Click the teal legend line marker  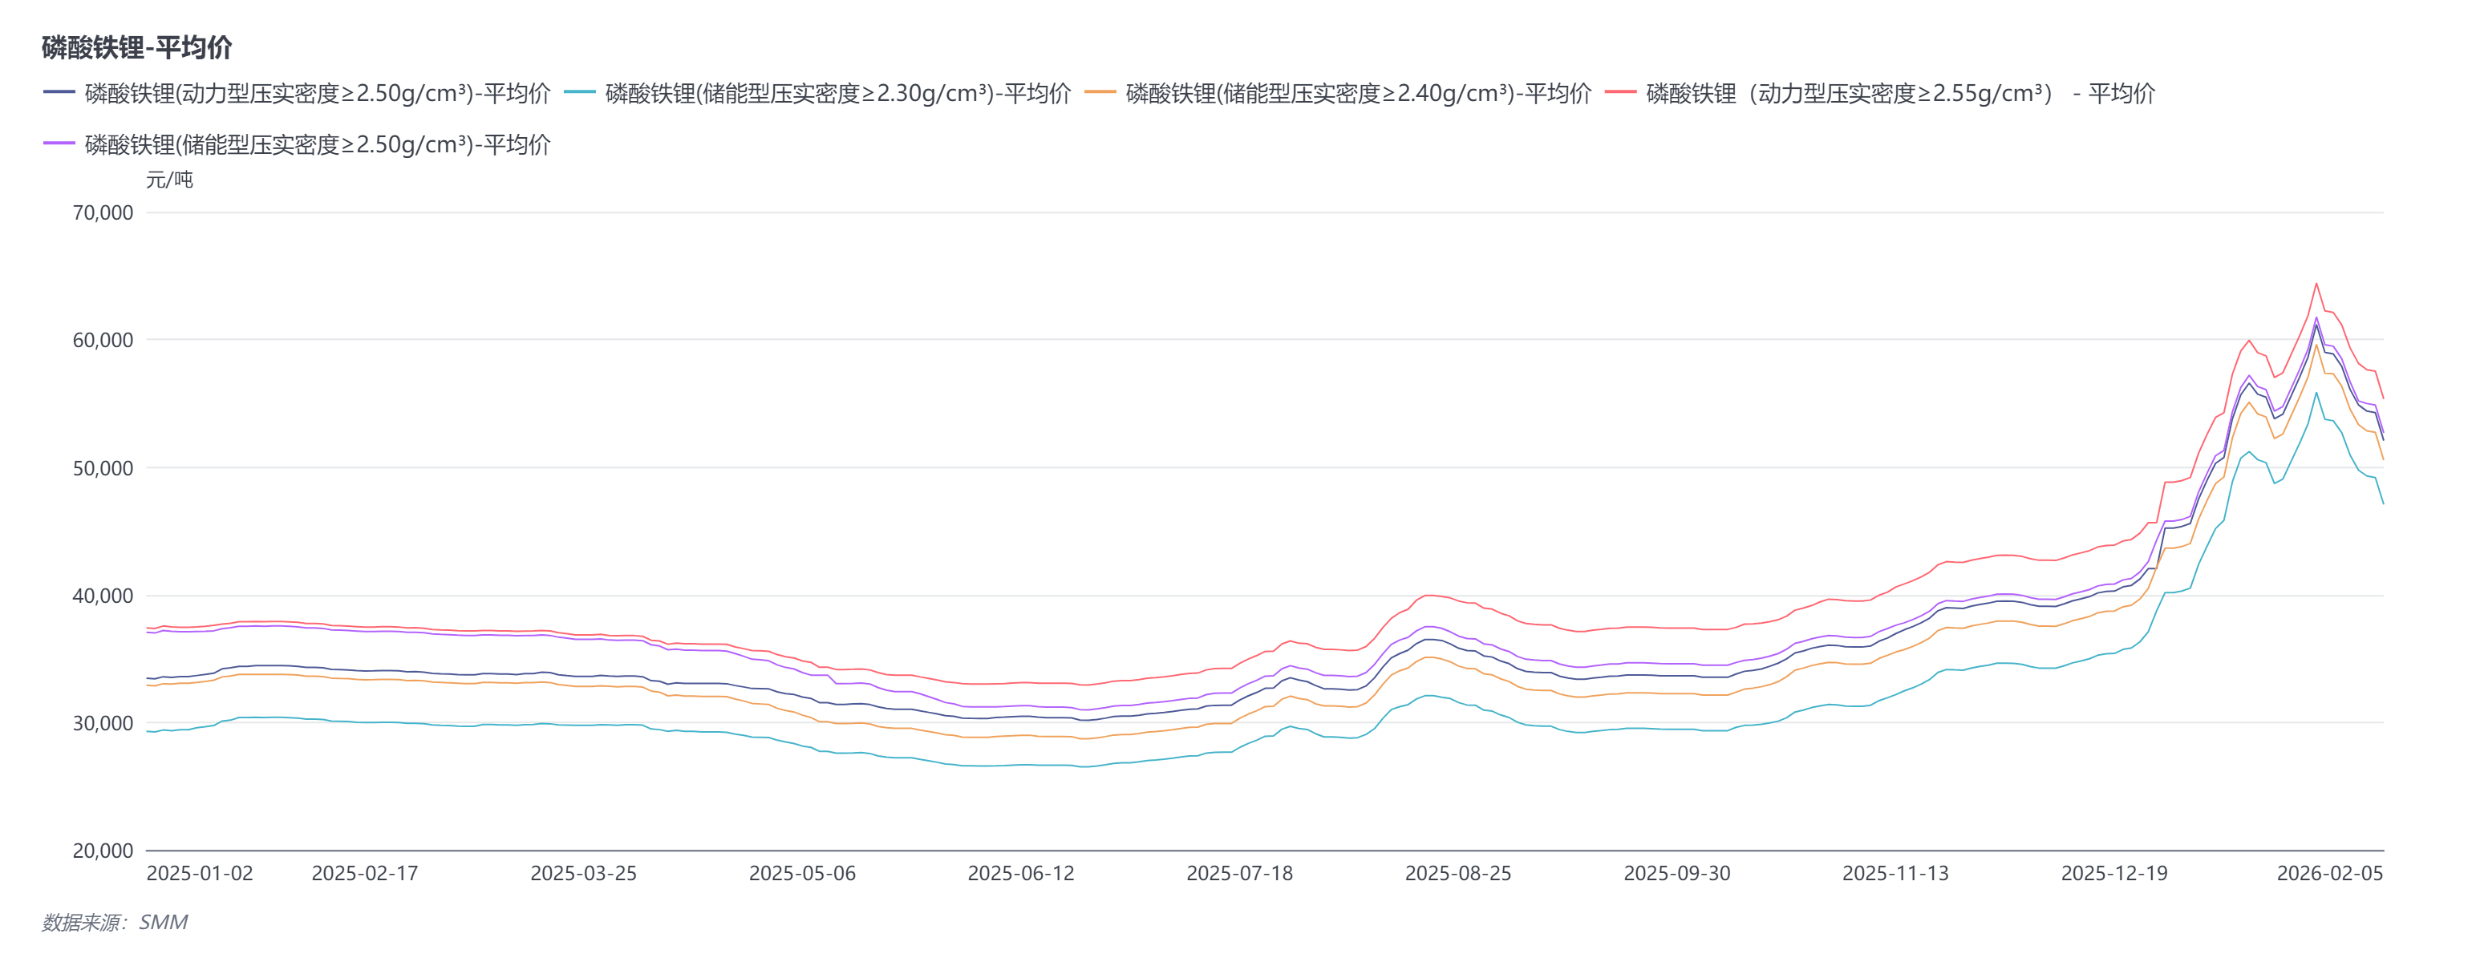pos(580,92)
